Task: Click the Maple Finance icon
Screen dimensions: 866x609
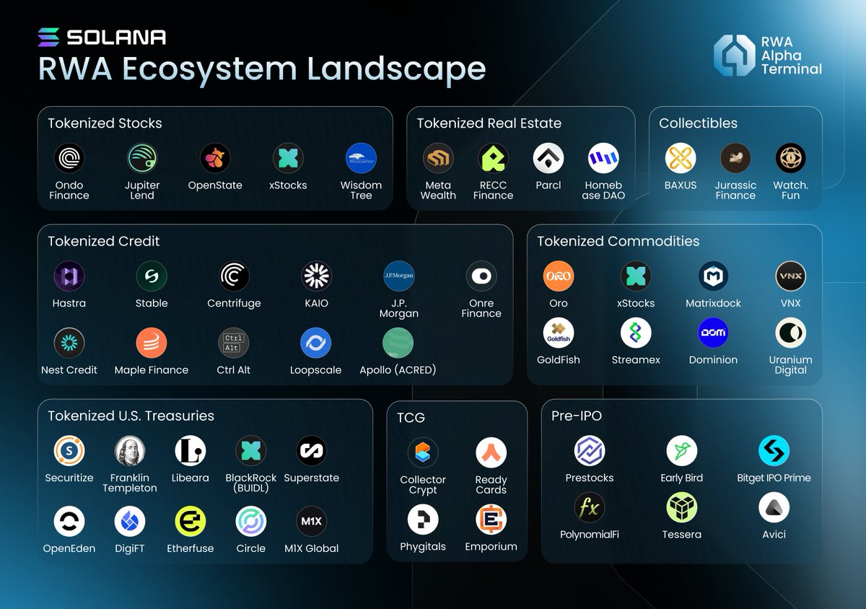Action: pos(152,343)
